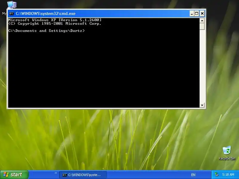Image resolution: width=239 pixels, height=179 pixels.
Task: Open the EN language bar indicator
Action: [x=193, y=175]
